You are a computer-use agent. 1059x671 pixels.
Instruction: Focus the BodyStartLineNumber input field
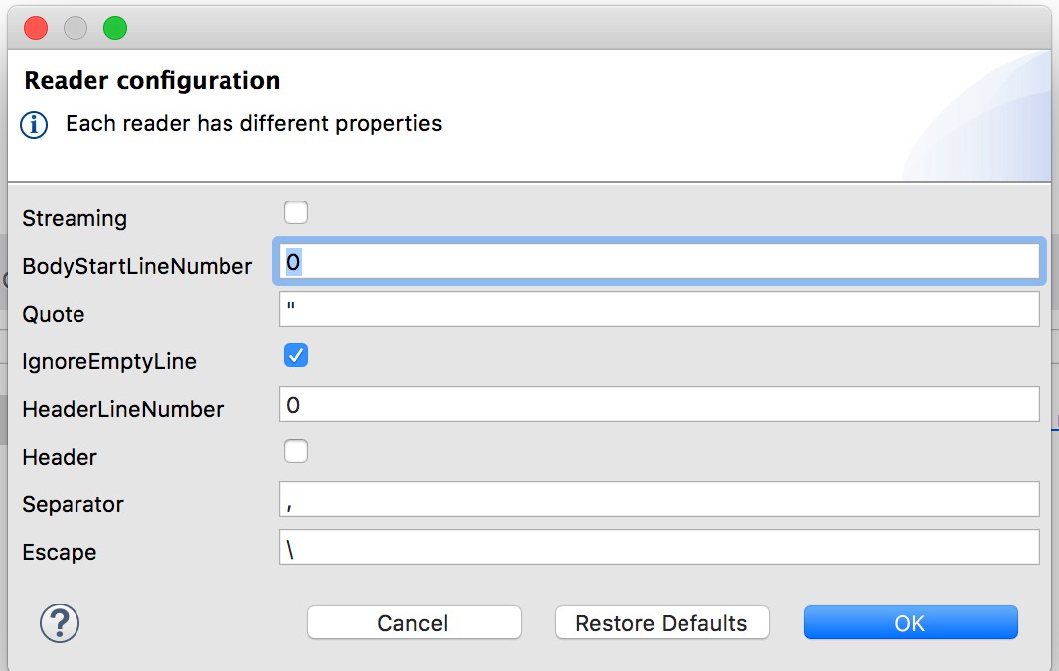coord(660,262)
